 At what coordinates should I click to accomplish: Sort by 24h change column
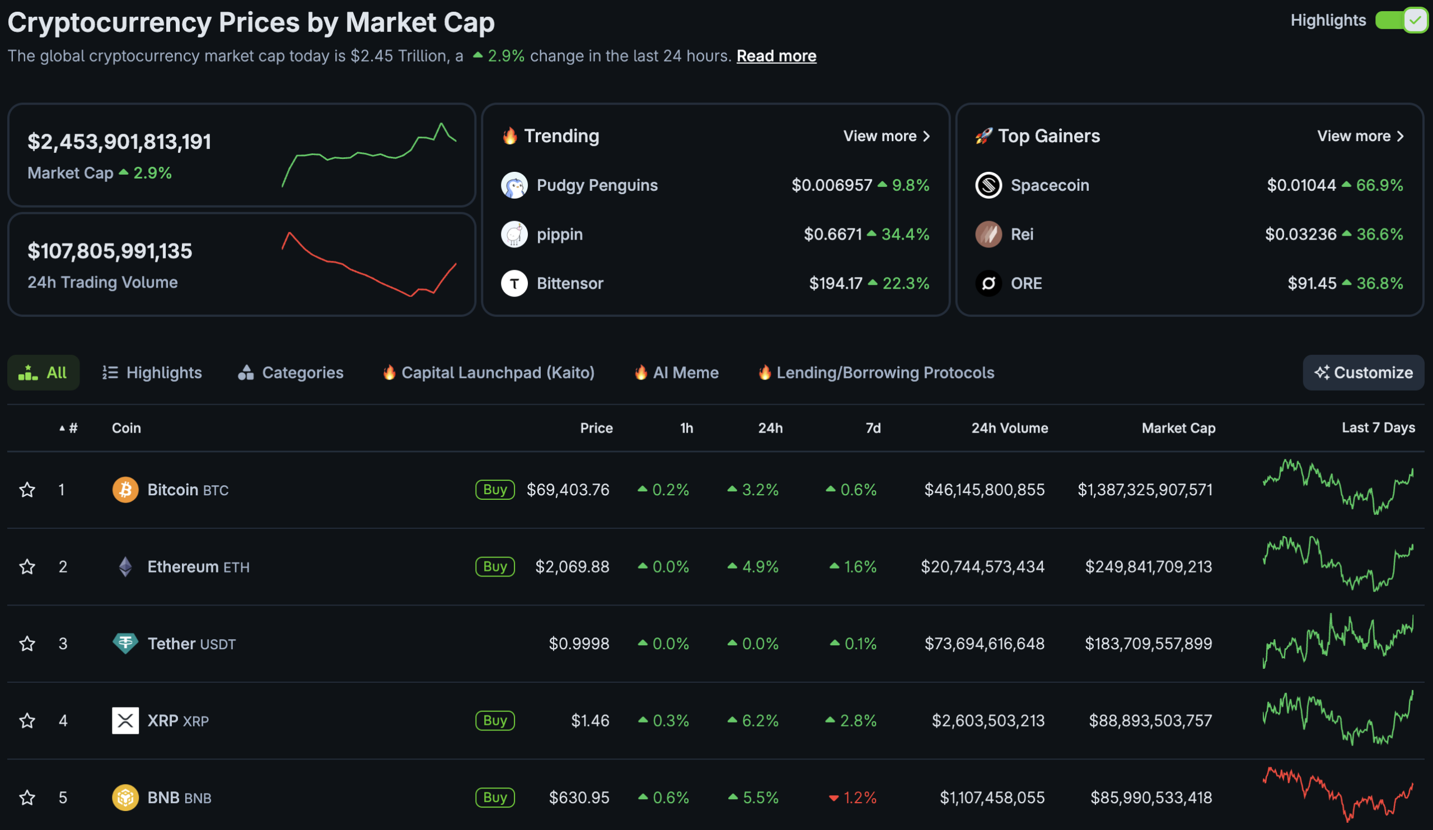pos(770,428)
